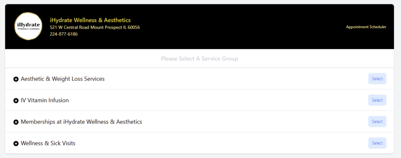The width and height of the screenshot is (401, 158).
Task: Expand the Wellness & Sick Visits group
Action: tap(48, 143)
